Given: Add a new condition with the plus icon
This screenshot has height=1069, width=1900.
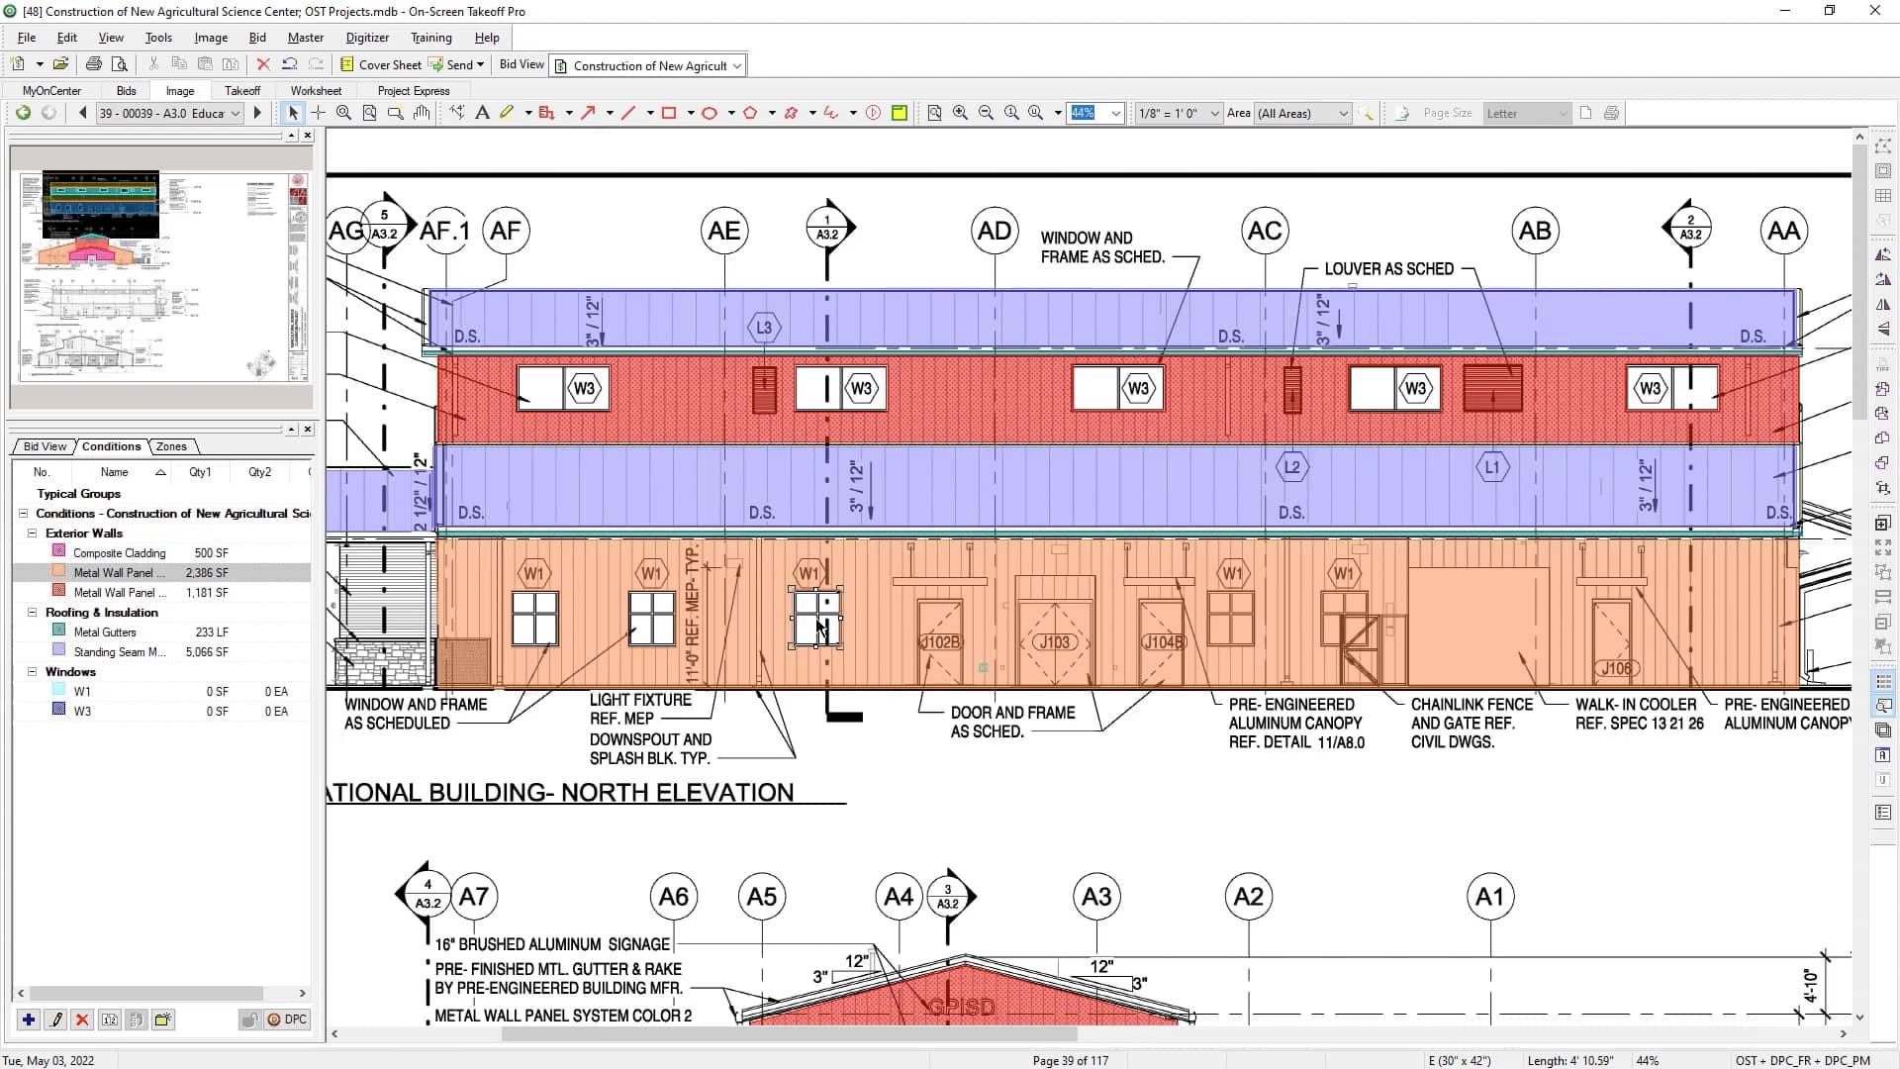Looking at the screenshot, I should 27,1020.
